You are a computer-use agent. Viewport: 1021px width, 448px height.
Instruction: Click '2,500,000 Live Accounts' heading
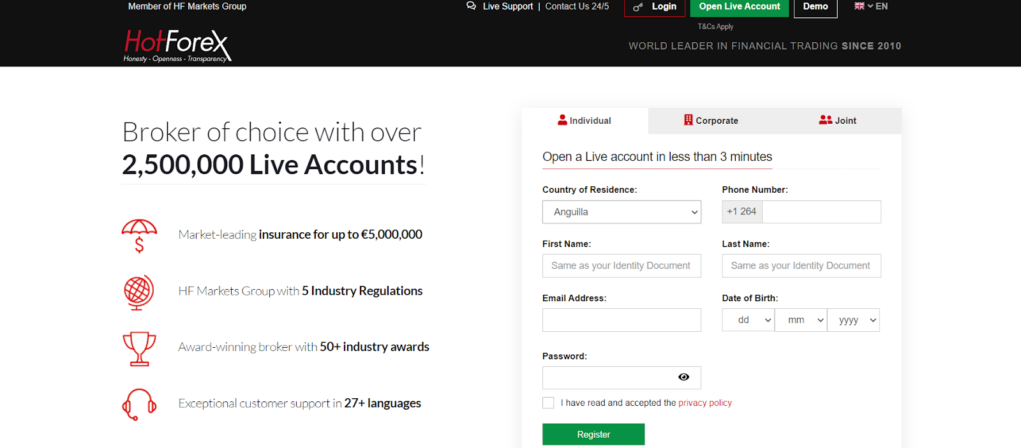pos(271,165)
